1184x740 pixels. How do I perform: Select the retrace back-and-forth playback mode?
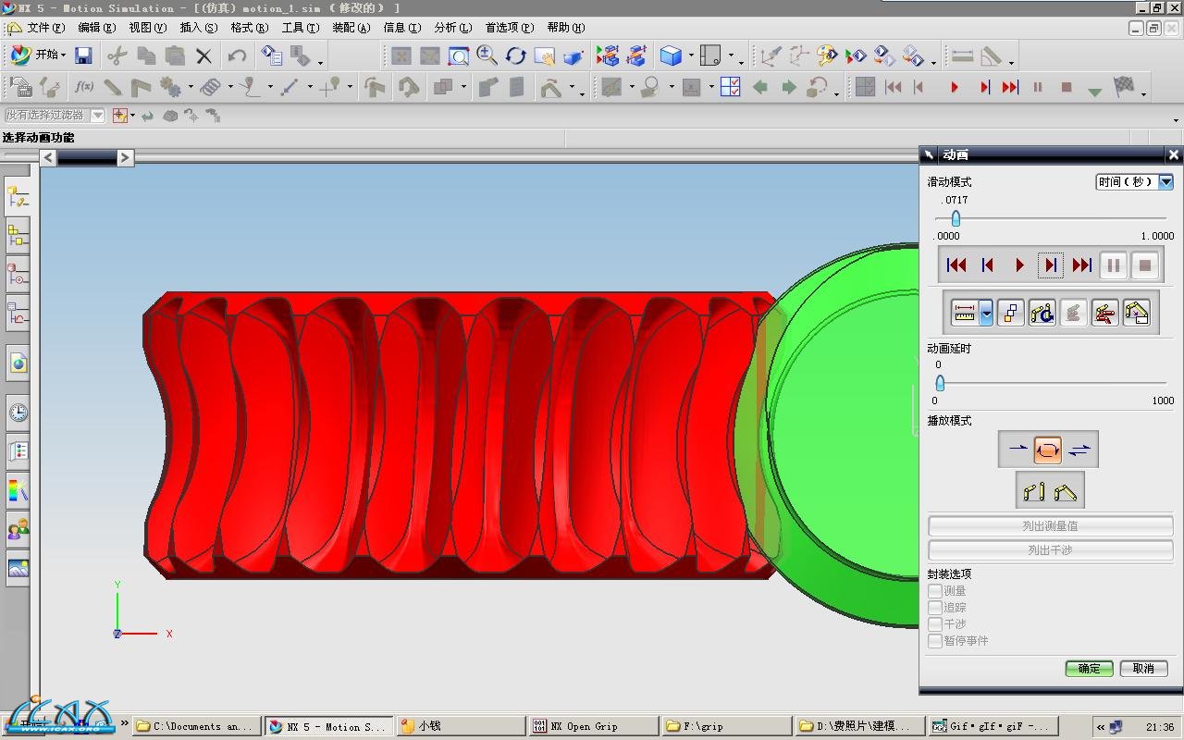click(1079, 450)
